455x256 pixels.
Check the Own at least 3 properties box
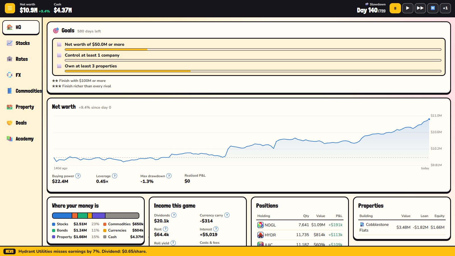tap(59, 66)
